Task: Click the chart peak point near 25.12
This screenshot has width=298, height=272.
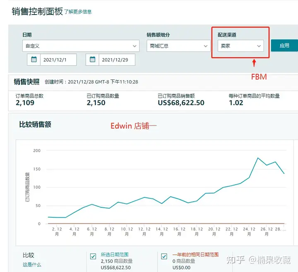Action: pyautogui.click(x=258, y=158)
